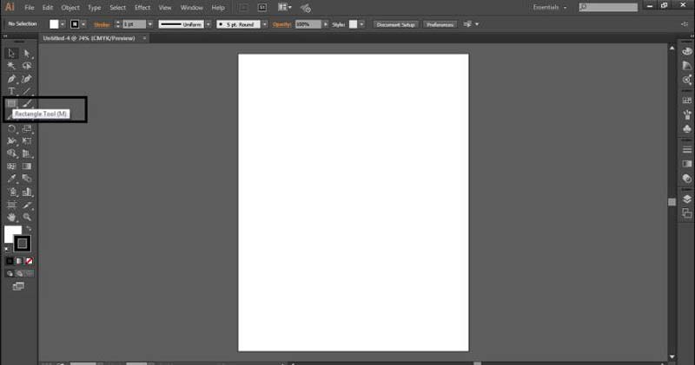Viewport: 695px width, 365px height.
Task: Open the Layers panel icon
Action: pos(687,199)
